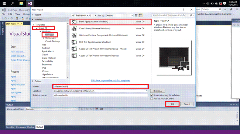Viewport: 240px width, 134px height.
Task: Switch to Visual Studio taskbar icon
Action: coord(30,3)
